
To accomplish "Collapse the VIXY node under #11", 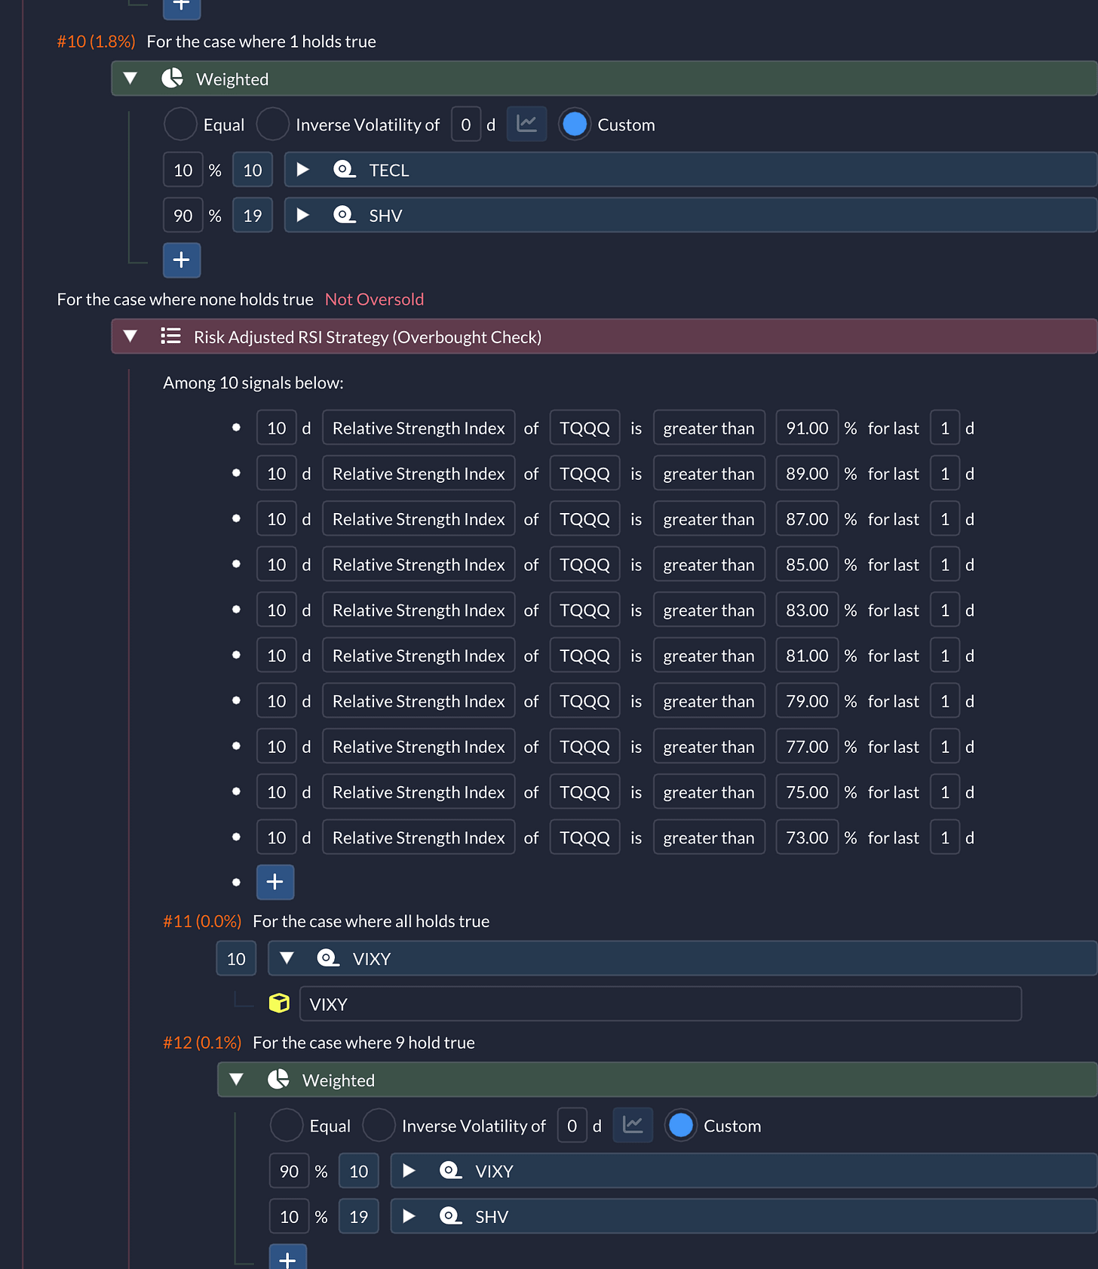I will [287, 958].
